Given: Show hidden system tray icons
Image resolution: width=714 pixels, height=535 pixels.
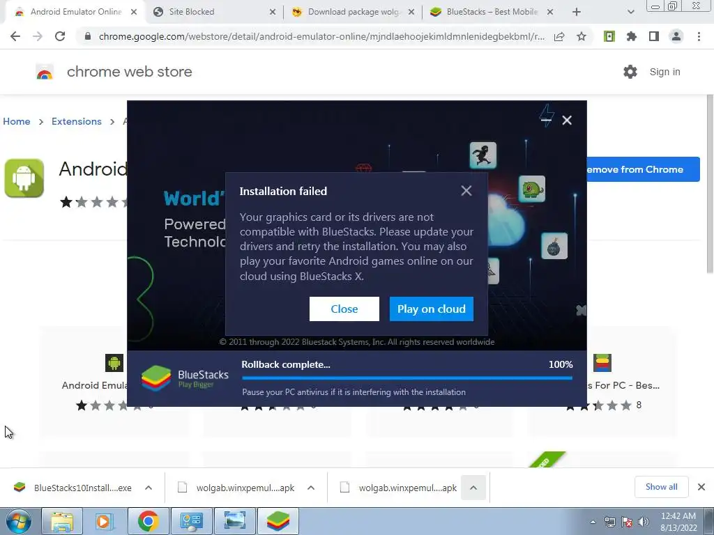Looking at the screenshot, I should [x=593, y=522].
